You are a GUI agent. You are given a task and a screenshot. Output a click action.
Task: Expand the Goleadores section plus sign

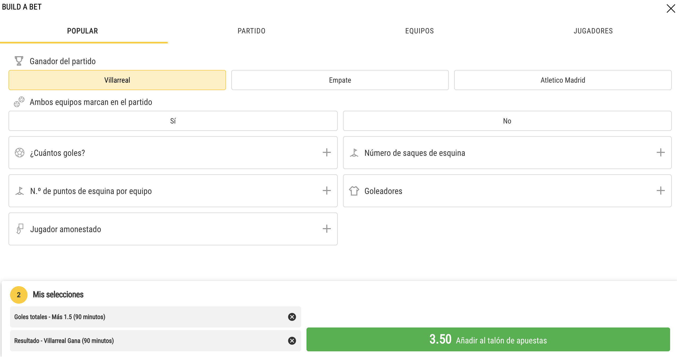tap(661, 191)
